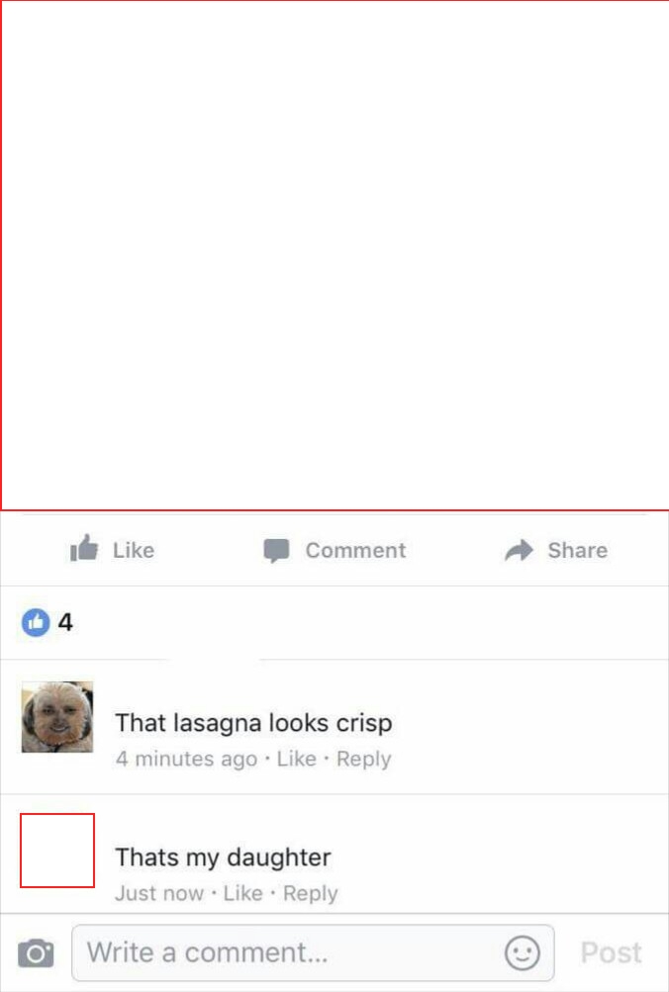This screenshot has height=992, width=669.
Task: Open the blue like reactions icon
Action: point(36,622)
